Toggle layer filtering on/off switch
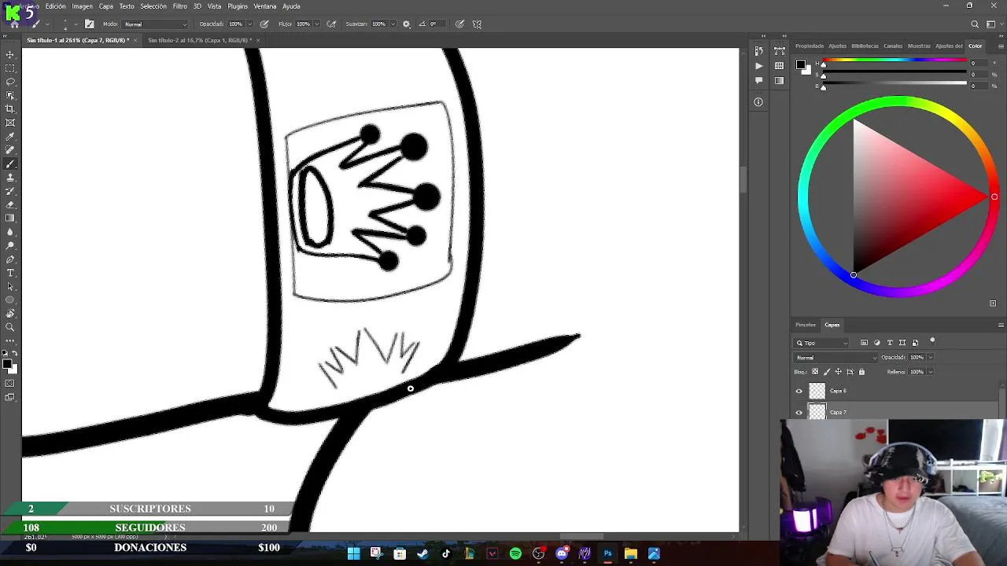1007x566 pixels. point(932,341)
